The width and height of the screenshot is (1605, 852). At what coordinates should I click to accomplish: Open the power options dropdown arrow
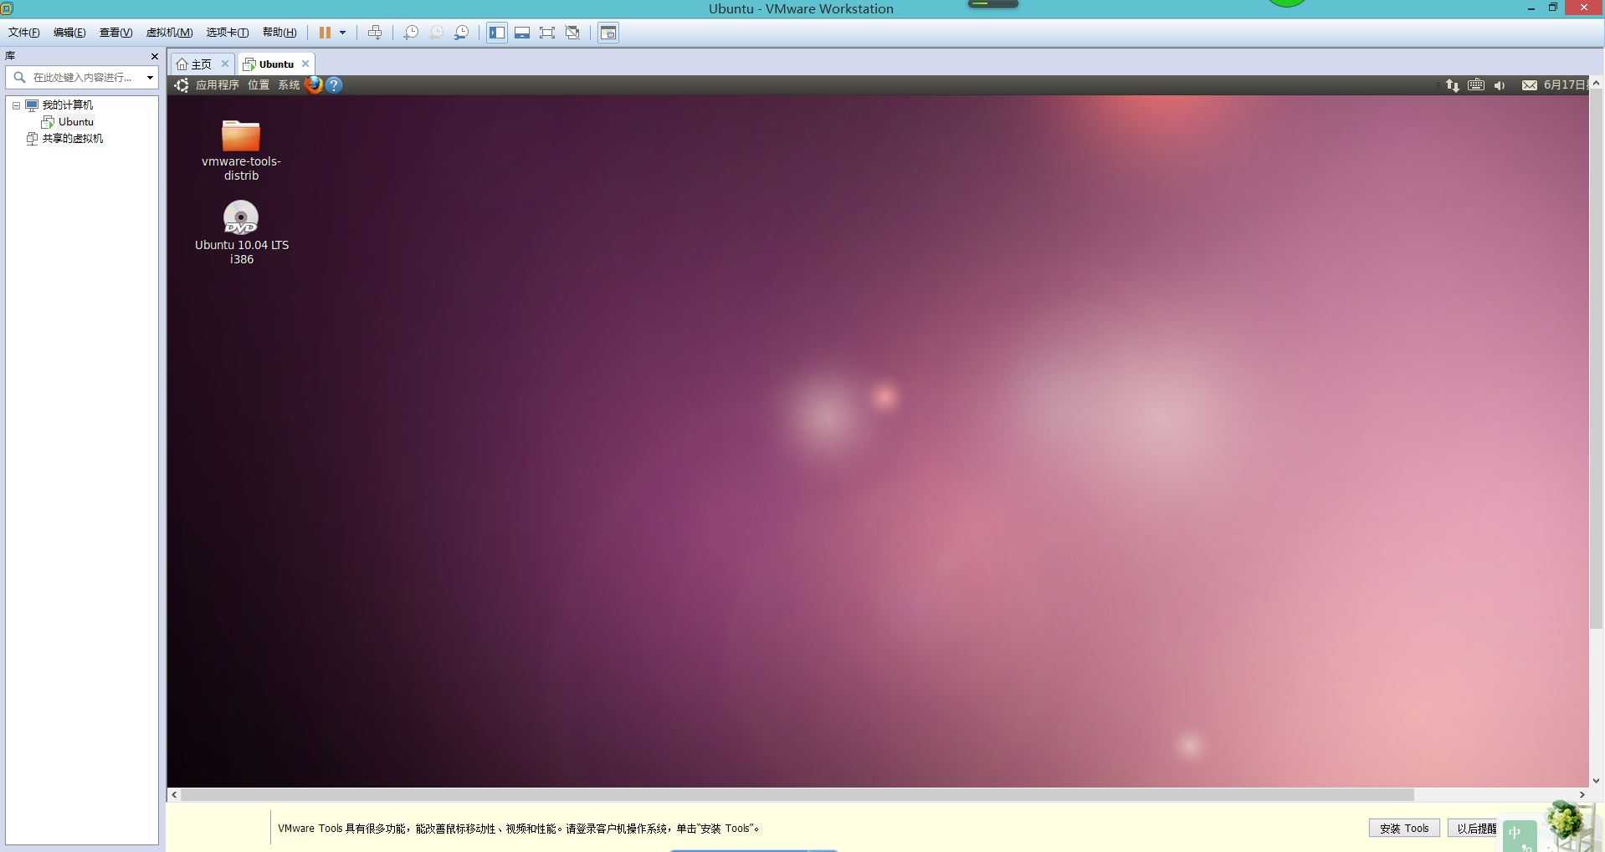click(x=342, y=33)
